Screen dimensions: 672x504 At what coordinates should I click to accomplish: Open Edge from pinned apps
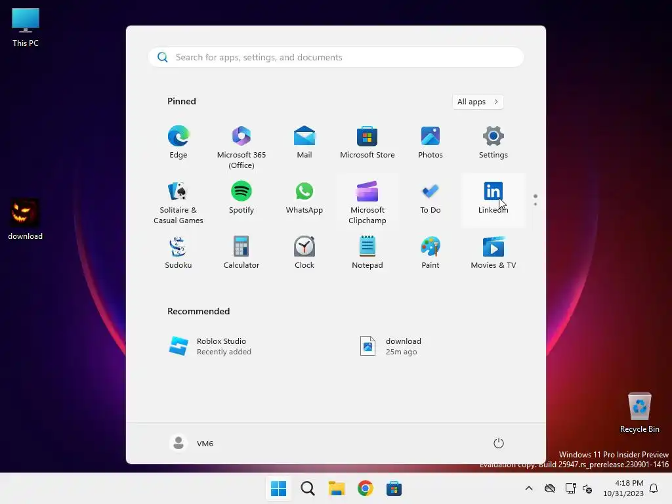pyautogui.click(x=178, y=142)
